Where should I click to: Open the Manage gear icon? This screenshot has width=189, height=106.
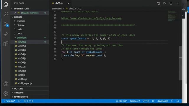tap(6, 94)
